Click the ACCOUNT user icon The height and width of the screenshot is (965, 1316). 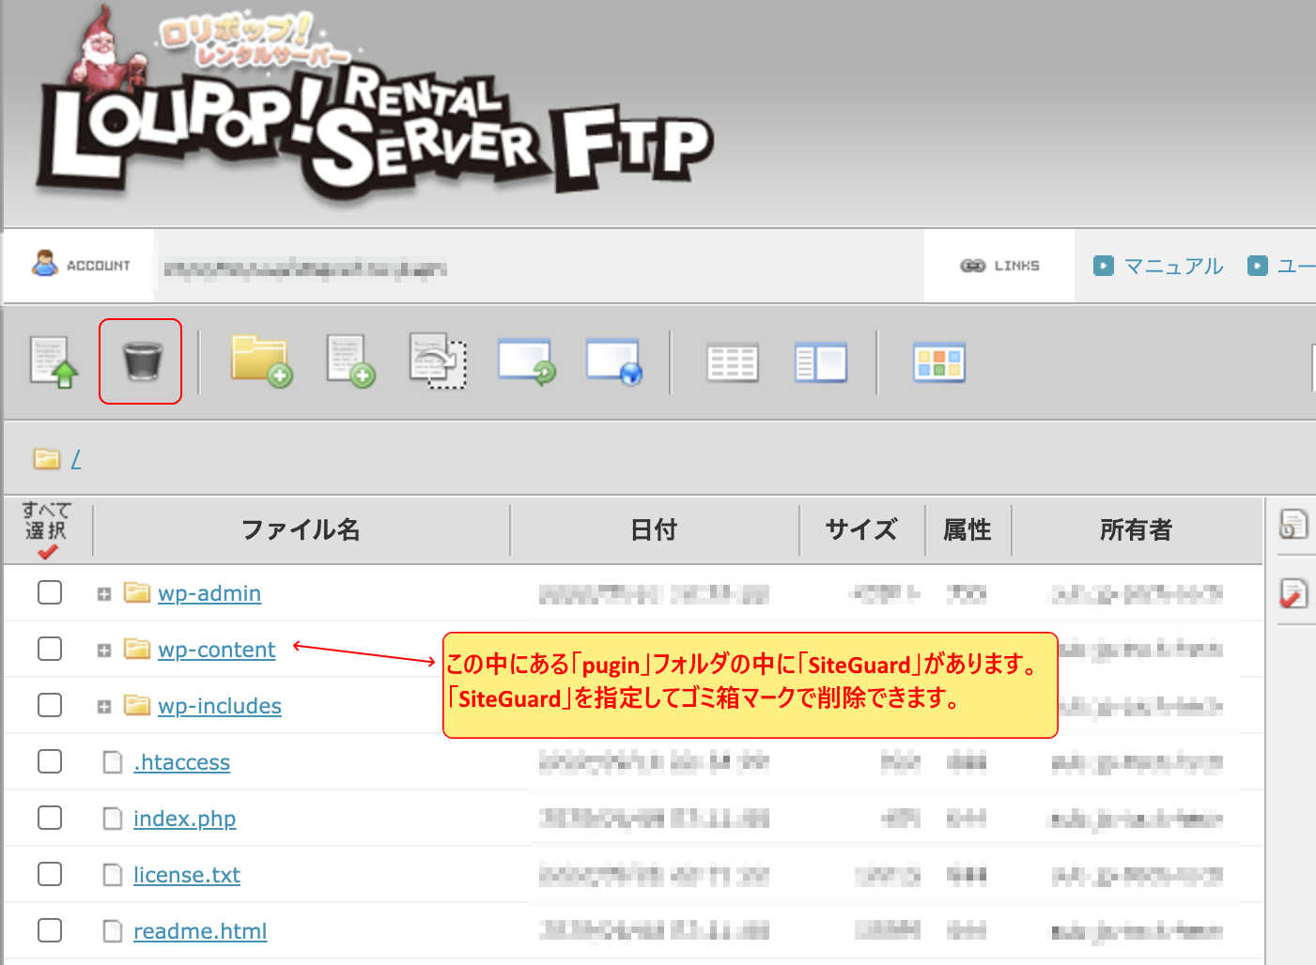[x=44, y=264]
